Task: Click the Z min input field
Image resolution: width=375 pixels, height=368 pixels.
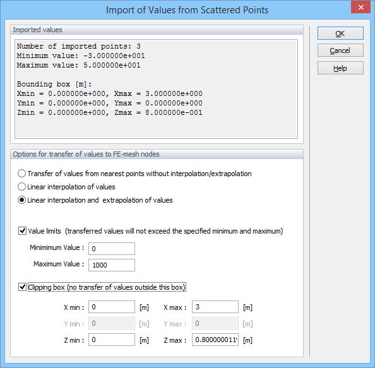Action: pos(112,340)
